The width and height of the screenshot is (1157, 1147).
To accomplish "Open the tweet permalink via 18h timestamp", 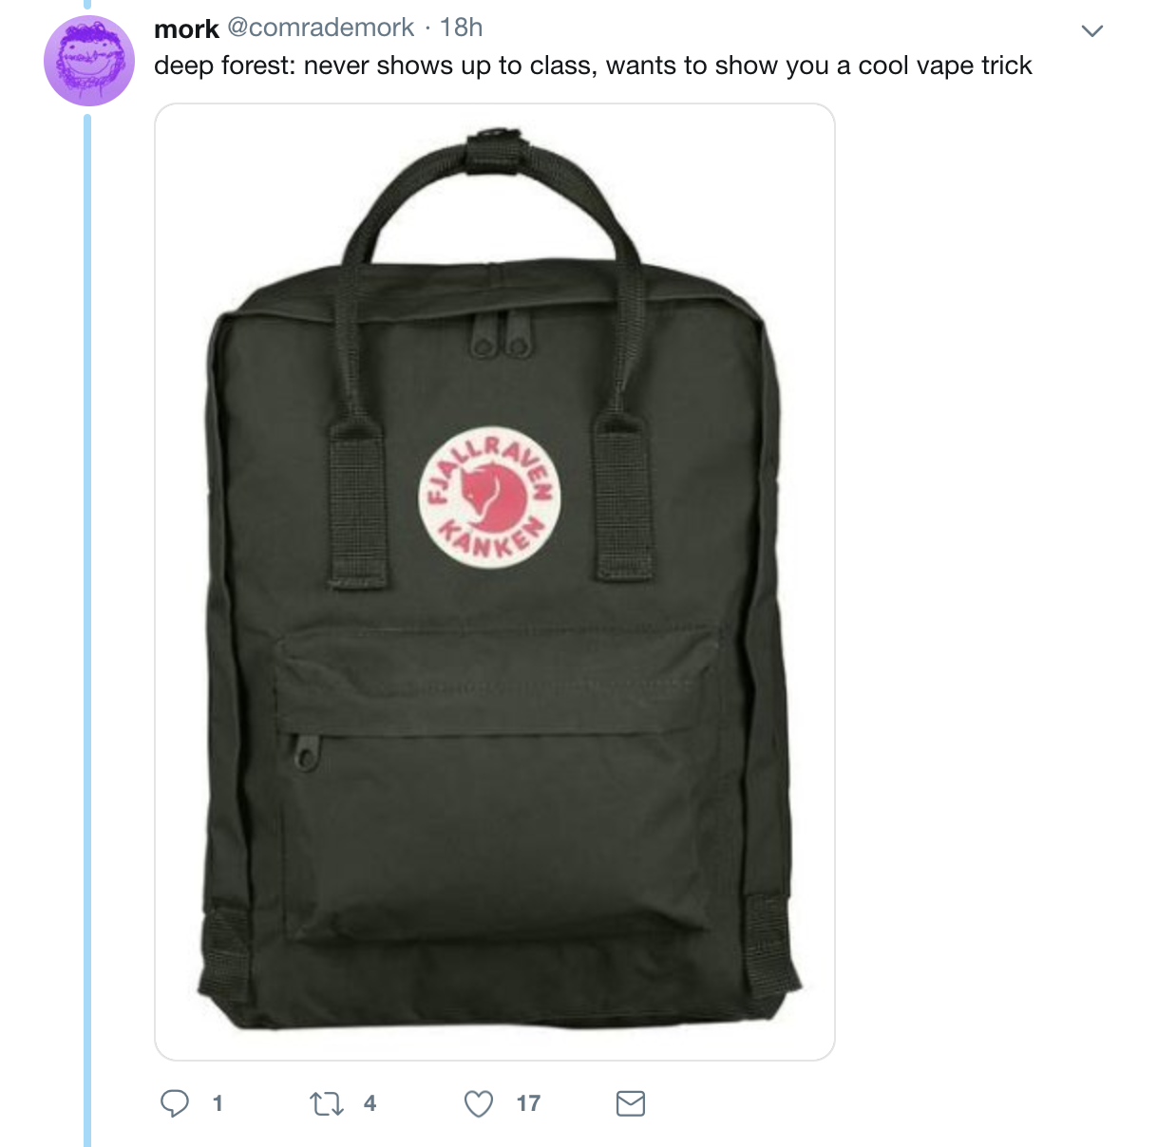I will pyautogui.click(x=462, y=28).
